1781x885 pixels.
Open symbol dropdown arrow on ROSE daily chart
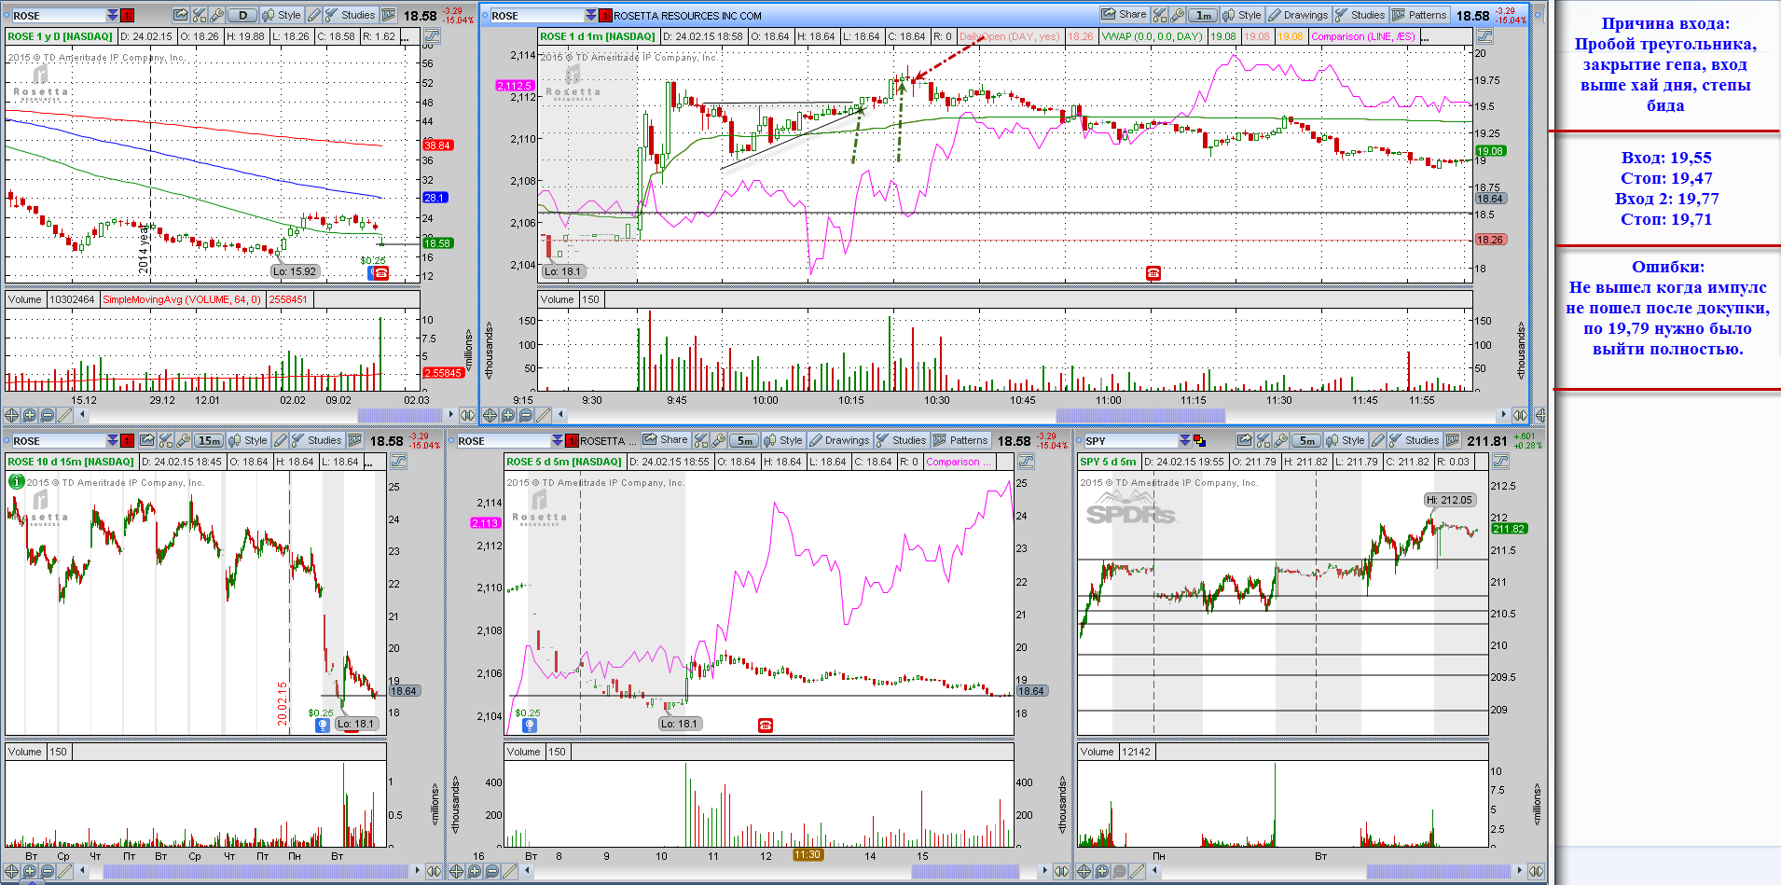point(112,16)
